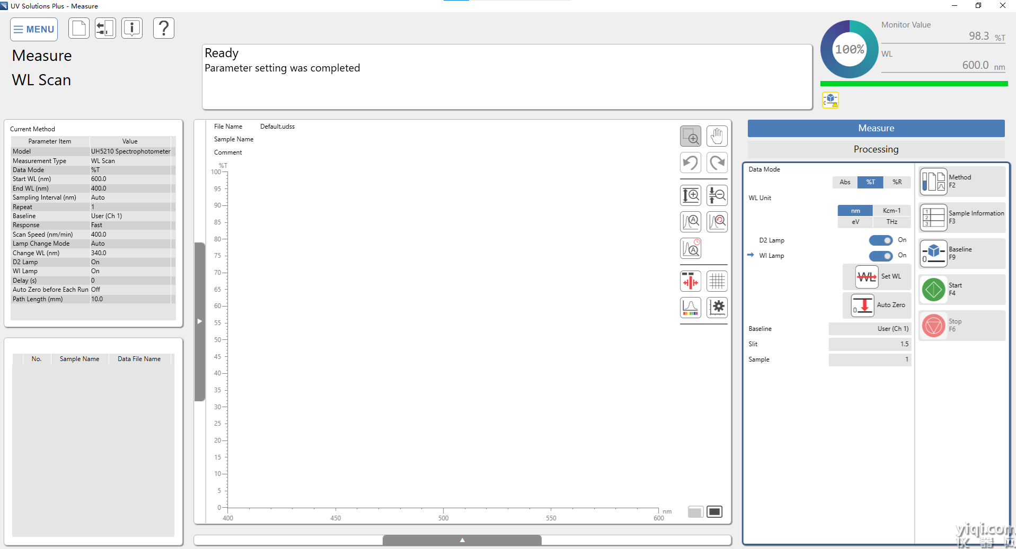This screenshot has height=549, width=1016.
Task: Select light graph background swatch
Action: tap(695, 512)
